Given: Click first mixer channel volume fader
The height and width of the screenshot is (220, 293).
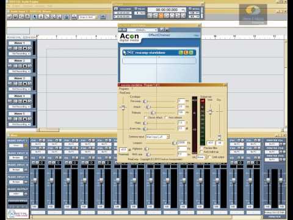Looking at the screenshot, I should [35, 180].
